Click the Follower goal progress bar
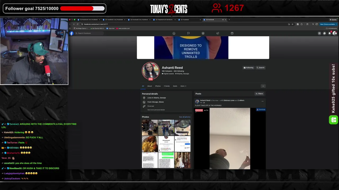 (x=82, y=8)
